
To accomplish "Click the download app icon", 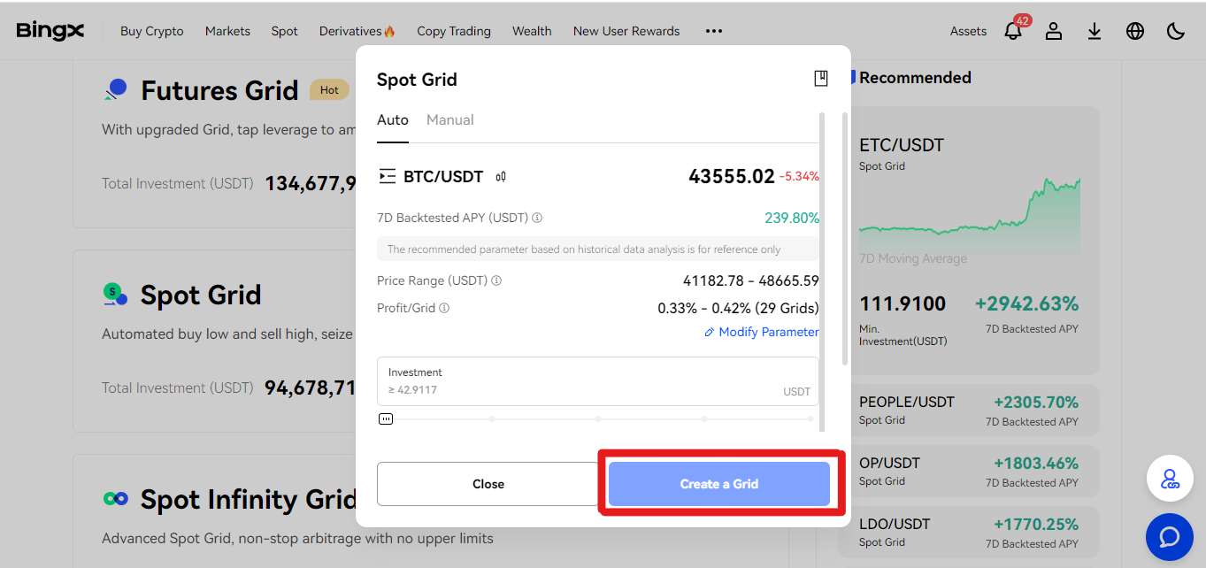I will click(x=1095, y=31).
